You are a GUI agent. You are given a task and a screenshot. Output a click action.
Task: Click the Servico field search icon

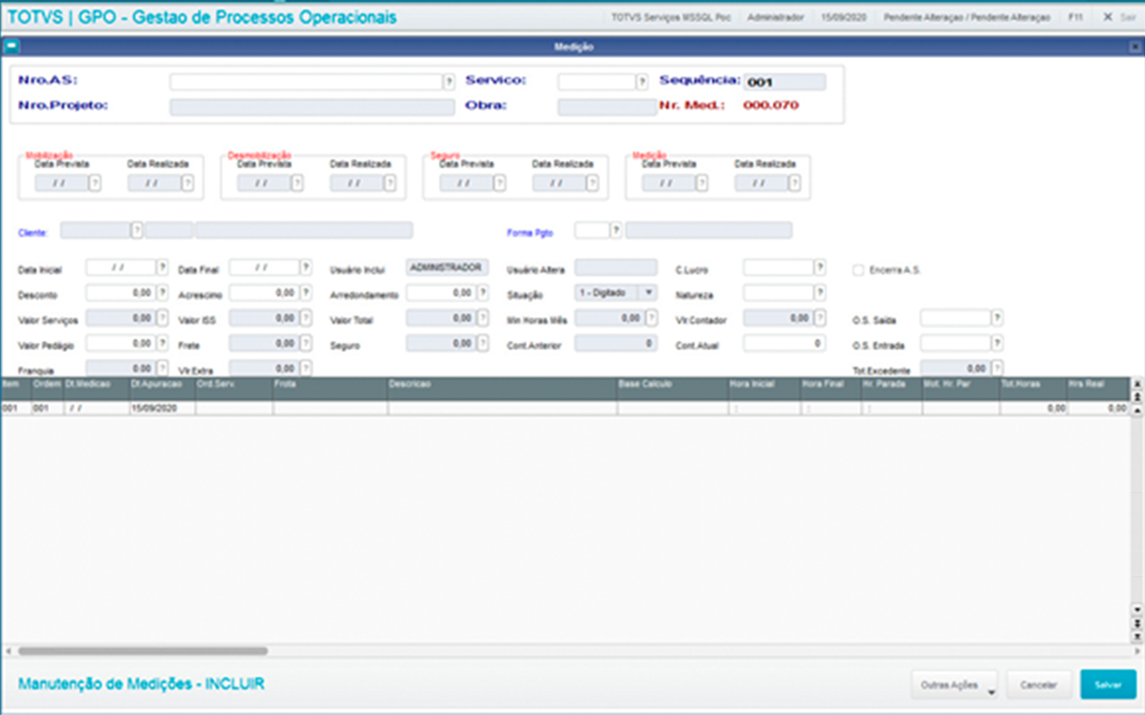(642, 82)
